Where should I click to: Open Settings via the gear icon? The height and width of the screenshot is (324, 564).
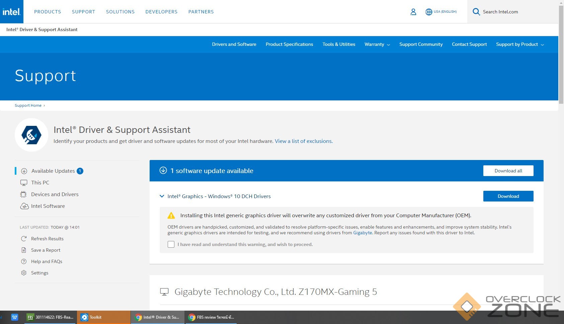pos(24,273)
